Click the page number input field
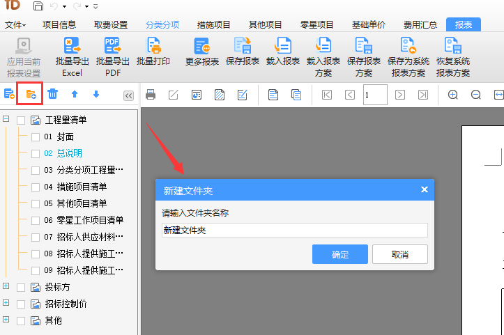504x335 pixels. click(375, 95)
